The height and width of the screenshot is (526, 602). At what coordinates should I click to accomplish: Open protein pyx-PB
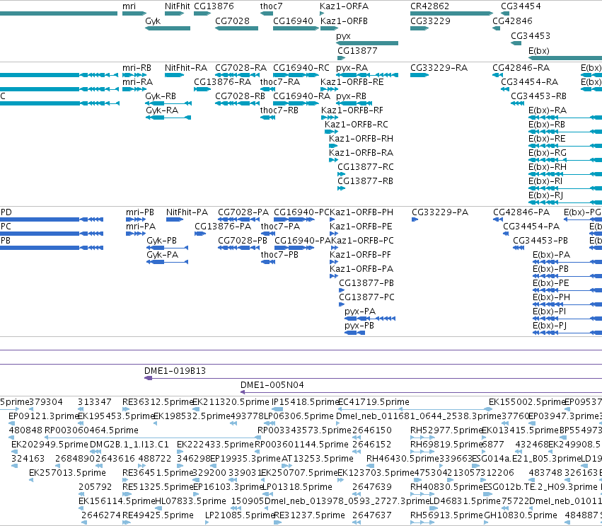354,333
